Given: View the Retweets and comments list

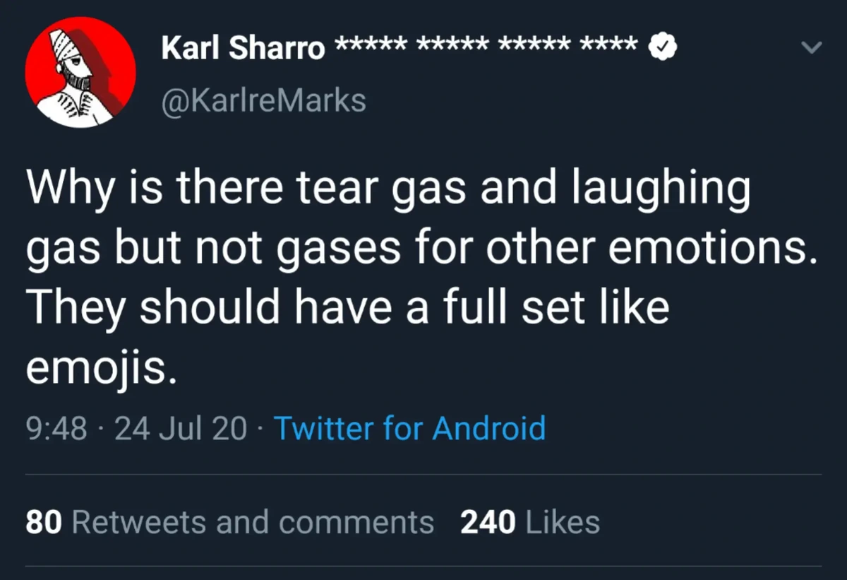Looking at the screenshot, I should [x=253, y=523].
